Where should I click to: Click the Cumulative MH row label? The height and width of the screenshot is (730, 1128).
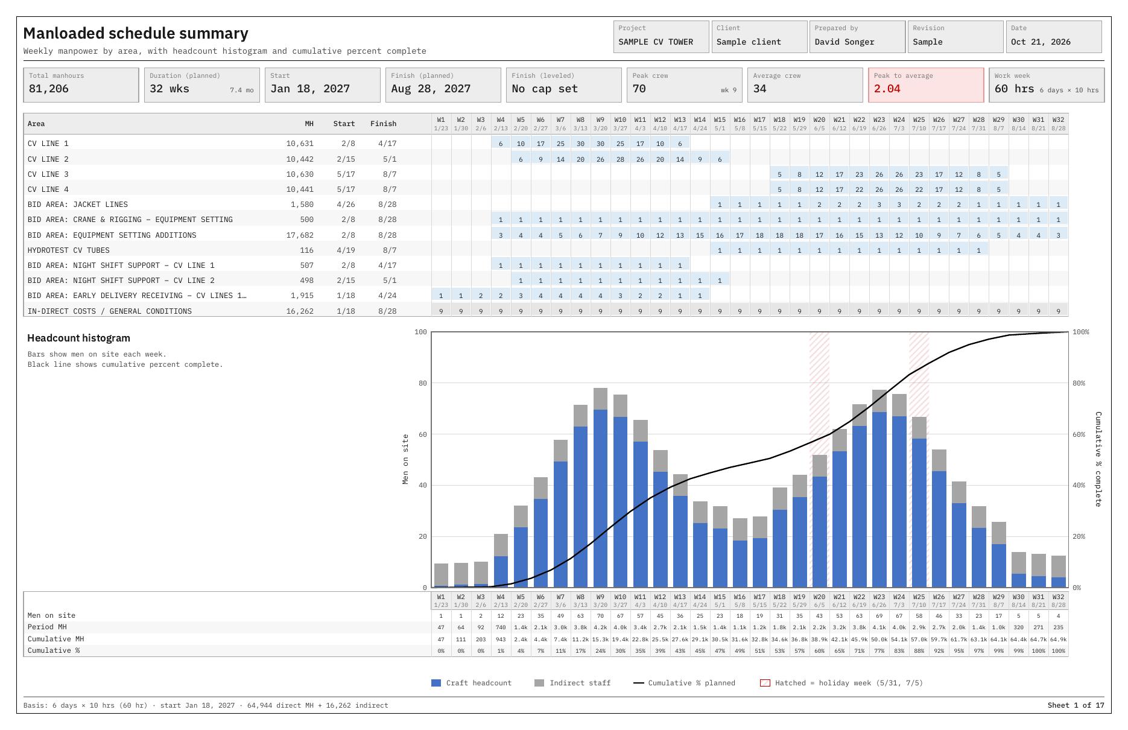[x=55, y=639]
